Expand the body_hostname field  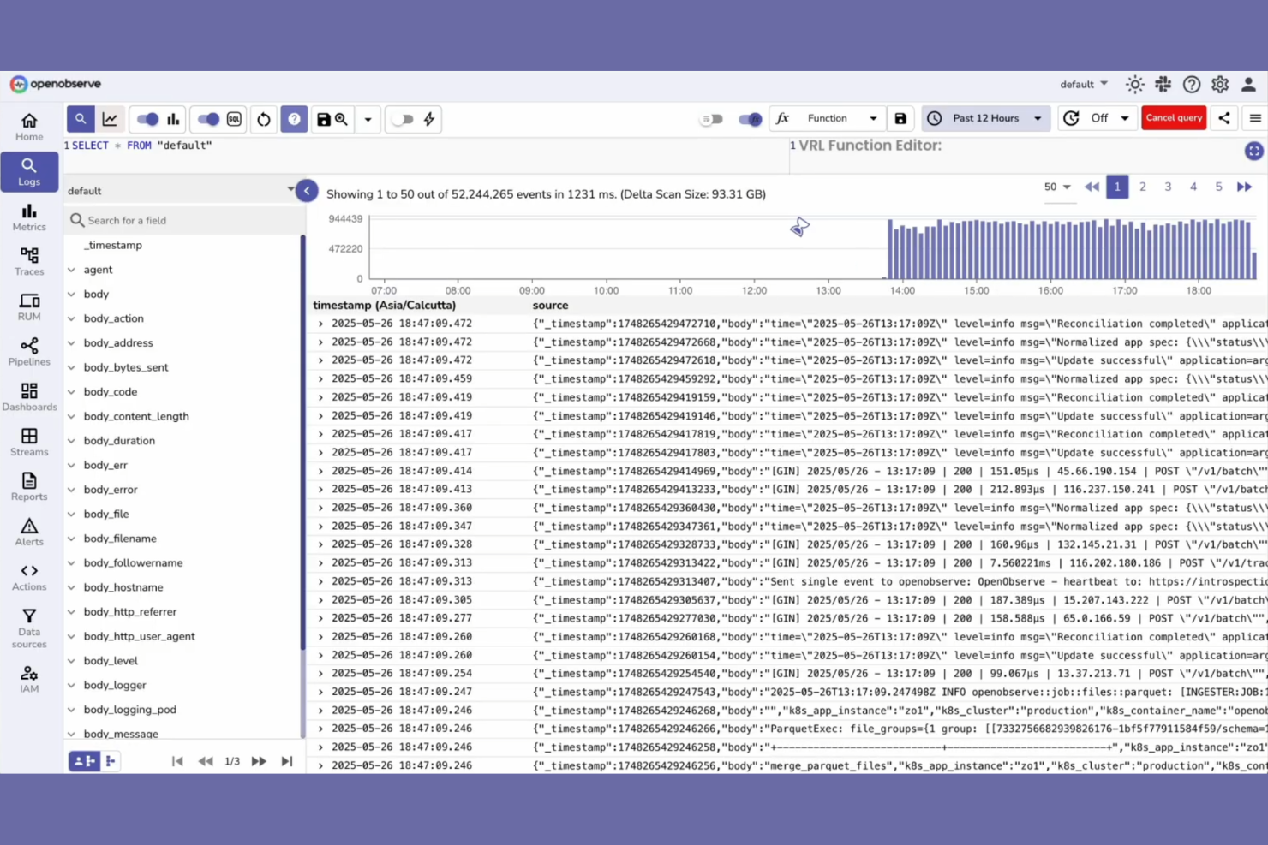coord(72,587)
